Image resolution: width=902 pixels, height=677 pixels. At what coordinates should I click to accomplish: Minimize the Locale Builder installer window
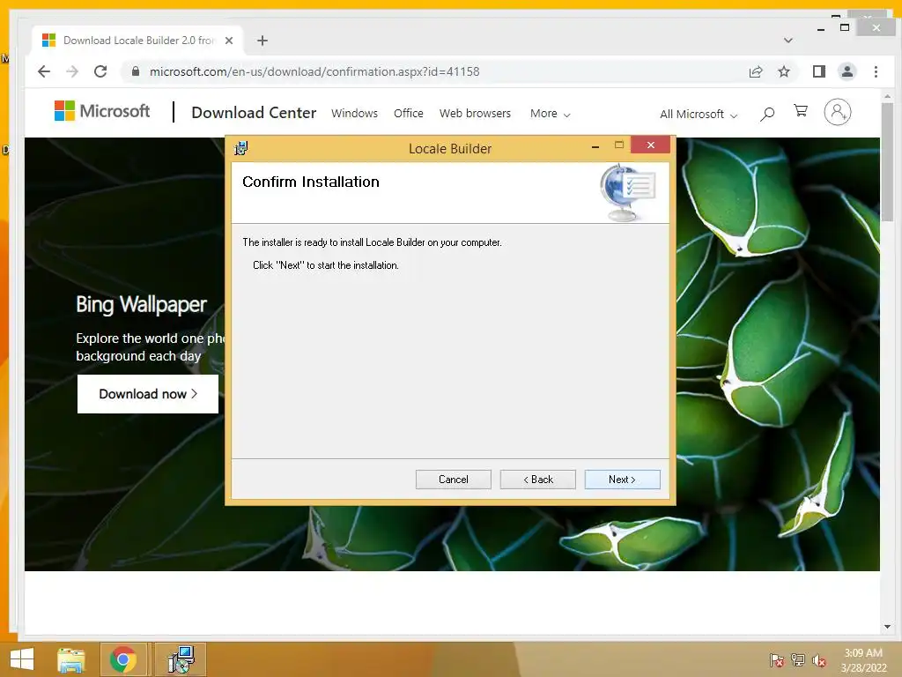[595, 146]
